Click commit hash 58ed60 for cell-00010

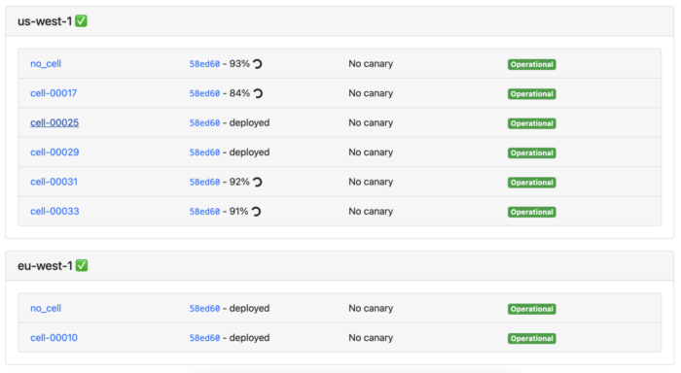pyautogui.click(x=204, y=338)
